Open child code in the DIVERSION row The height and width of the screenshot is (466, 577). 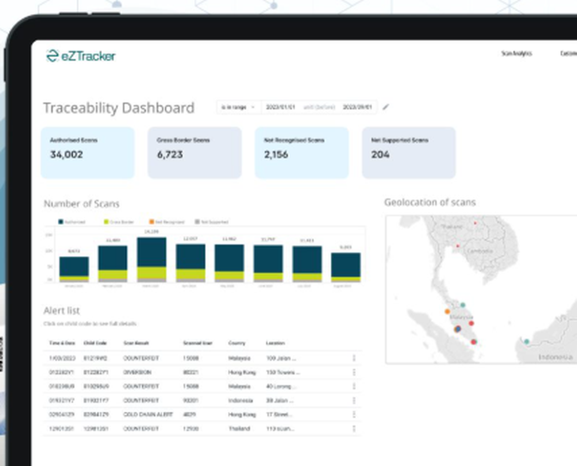96,372
